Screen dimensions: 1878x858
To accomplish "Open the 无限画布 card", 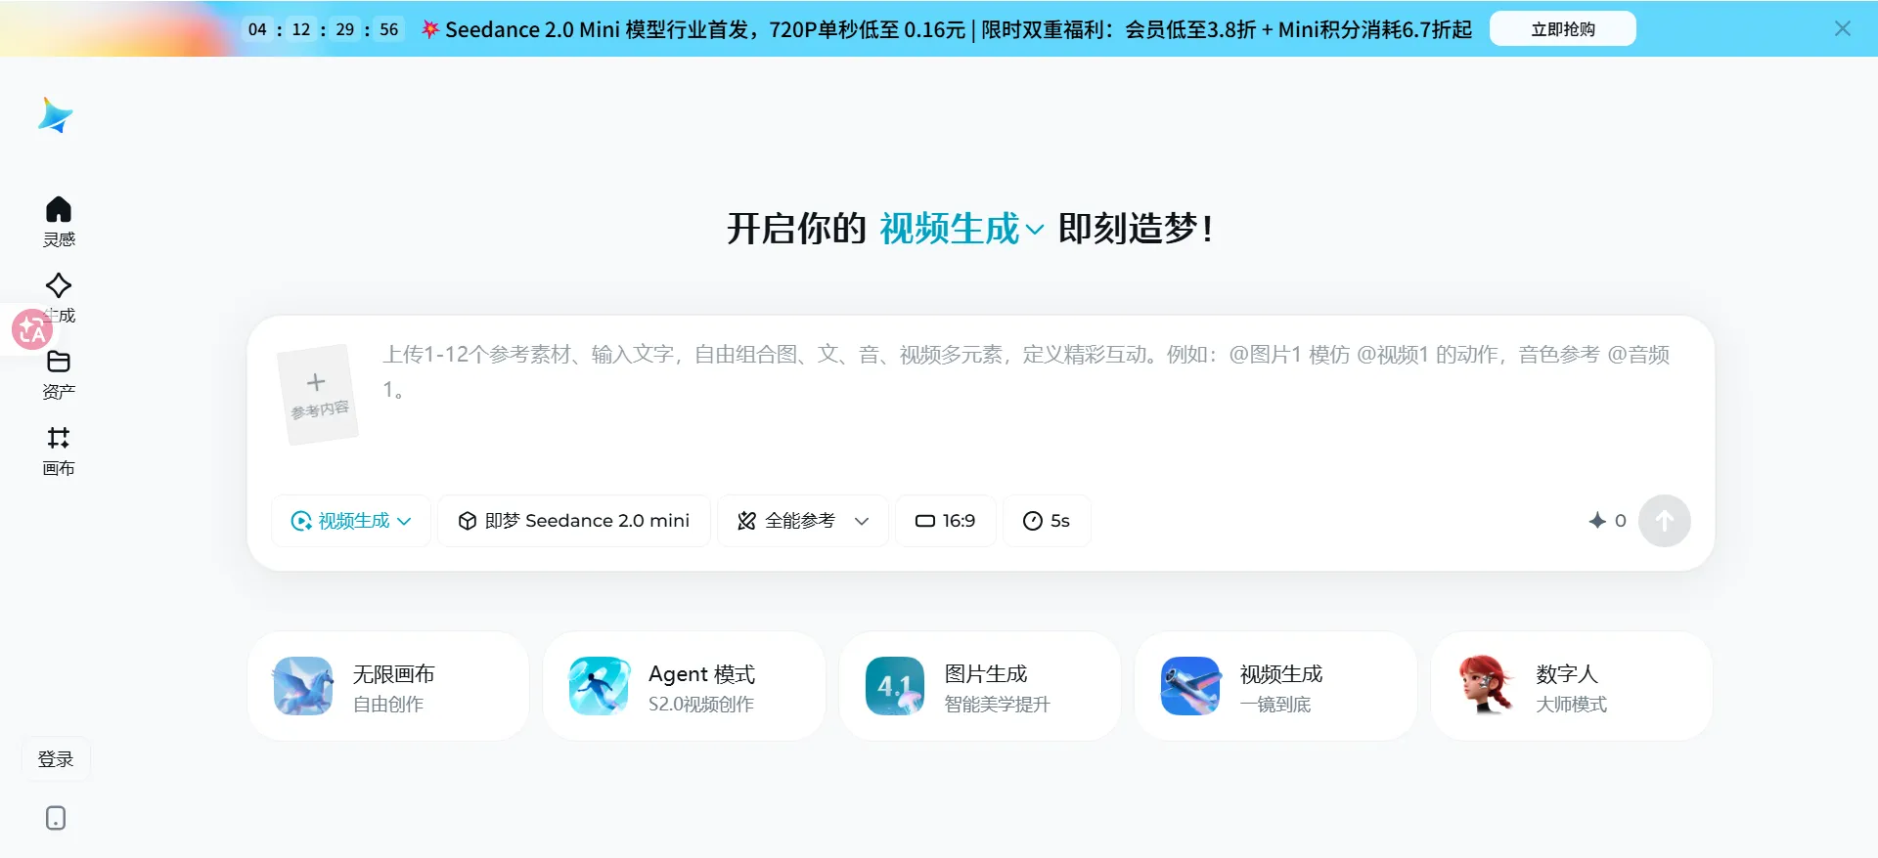I will click(x=388, y=686).
